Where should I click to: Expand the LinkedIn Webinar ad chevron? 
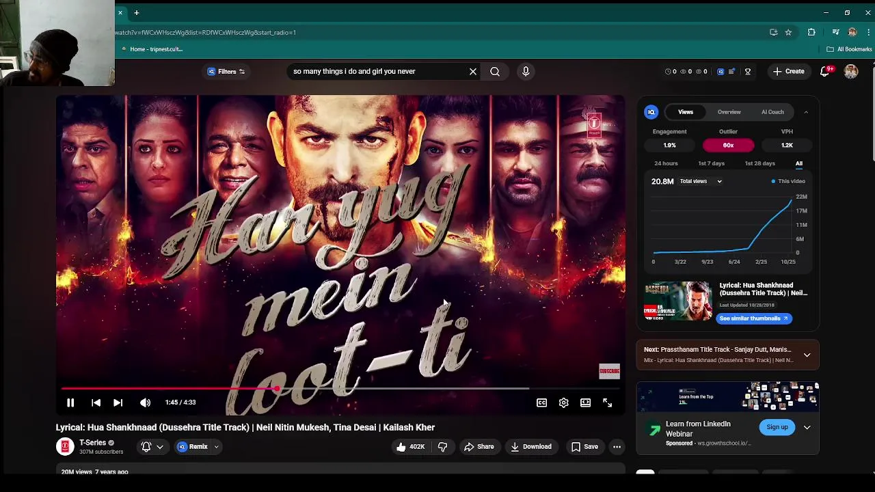(x=807, y=428)
